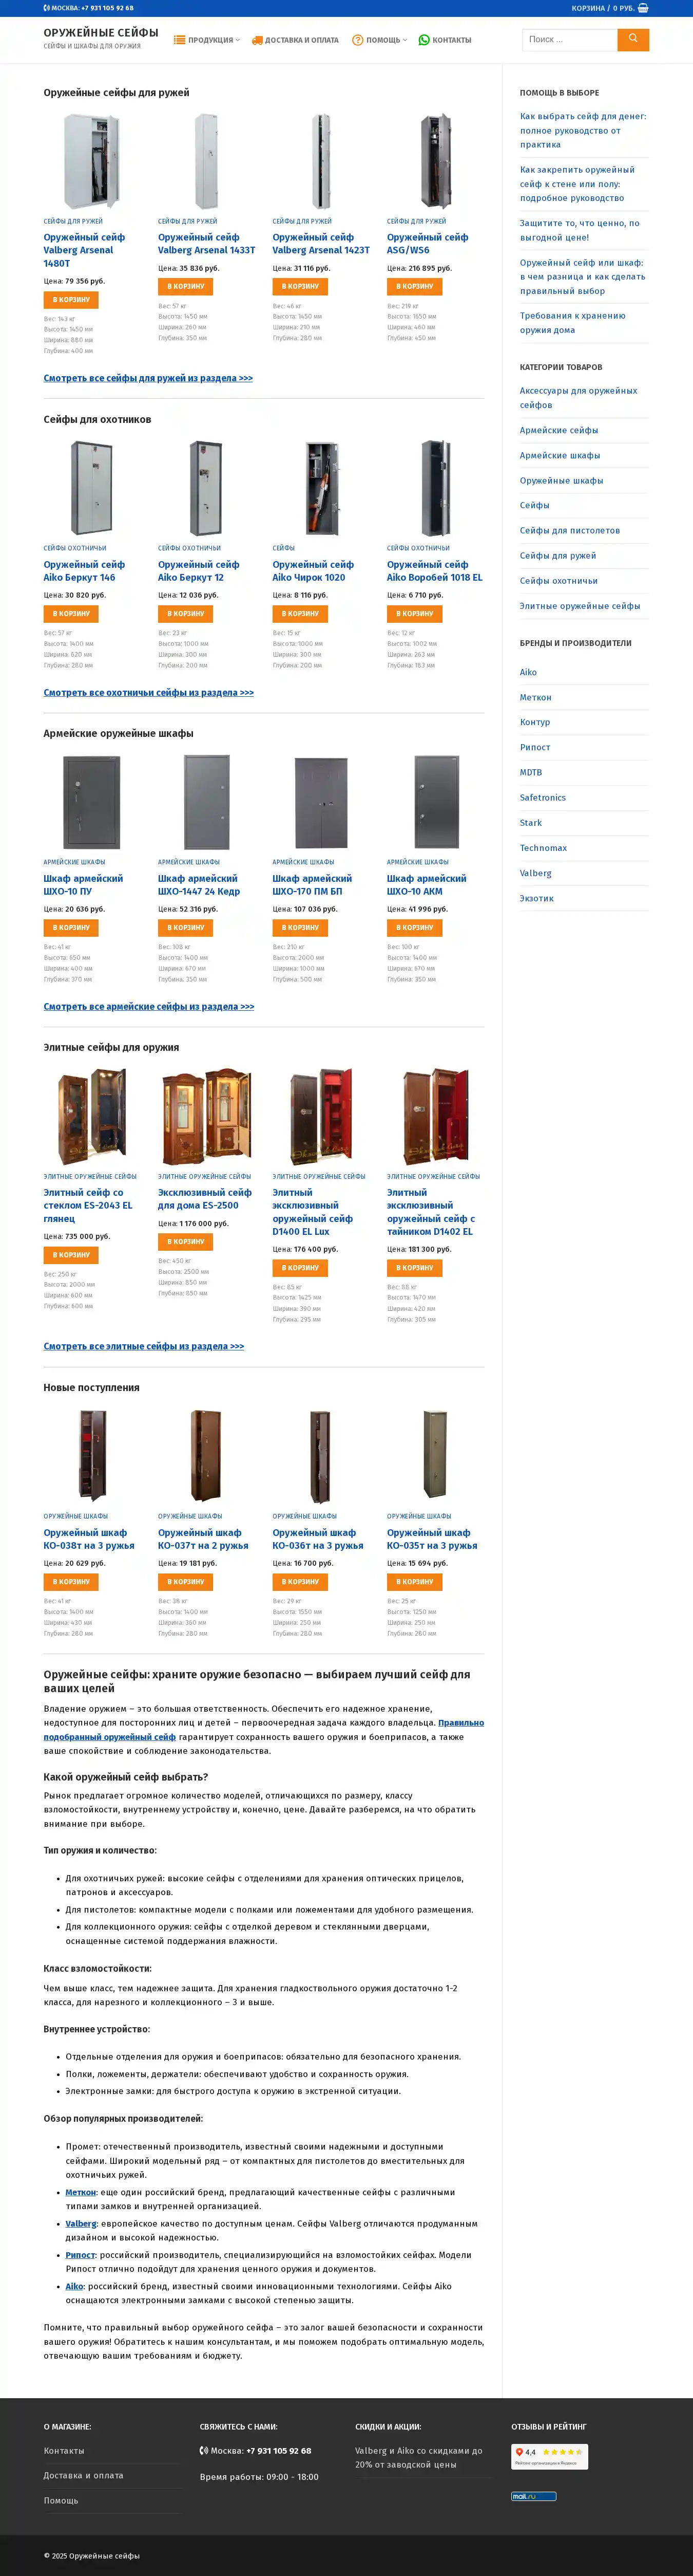Click the delivery truck icon
The width and height of the screenshot is (693, 2576).
tap(257, 40)
